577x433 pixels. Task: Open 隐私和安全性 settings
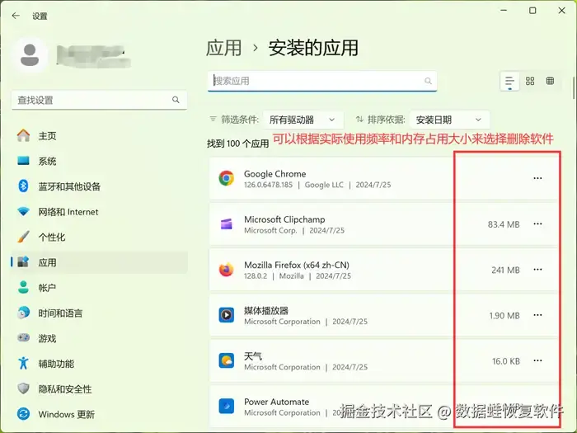(x=100, y=388)
